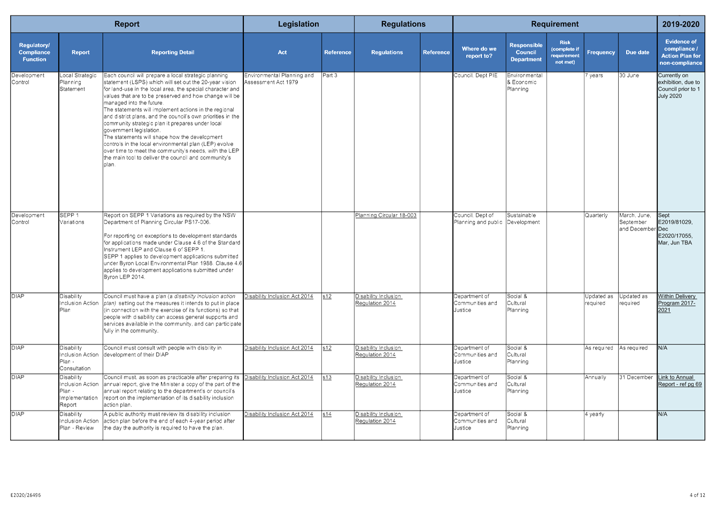Select the Legislation group header

tap(298, 24)
